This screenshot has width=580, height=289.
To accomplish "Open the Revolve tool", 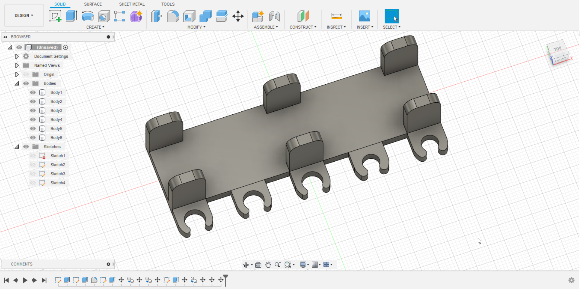I will pyautogui.click(x=88, y=16).
